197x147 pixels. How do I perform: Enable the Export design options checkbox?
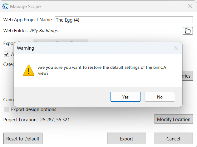point(6,109)
